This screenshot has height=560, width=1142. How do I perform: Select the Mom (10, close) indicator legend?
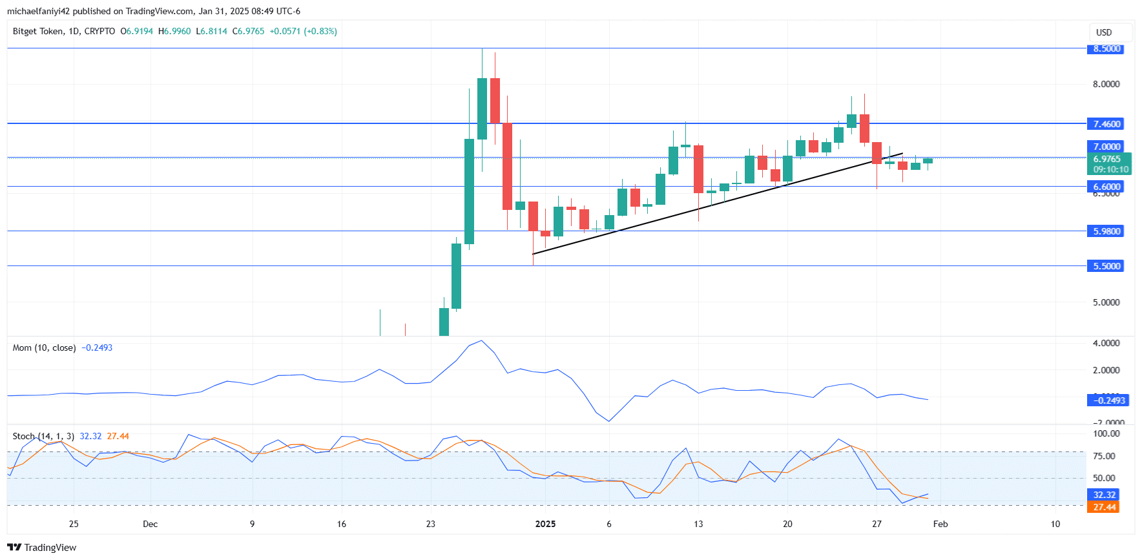click(x=44, y=347)
